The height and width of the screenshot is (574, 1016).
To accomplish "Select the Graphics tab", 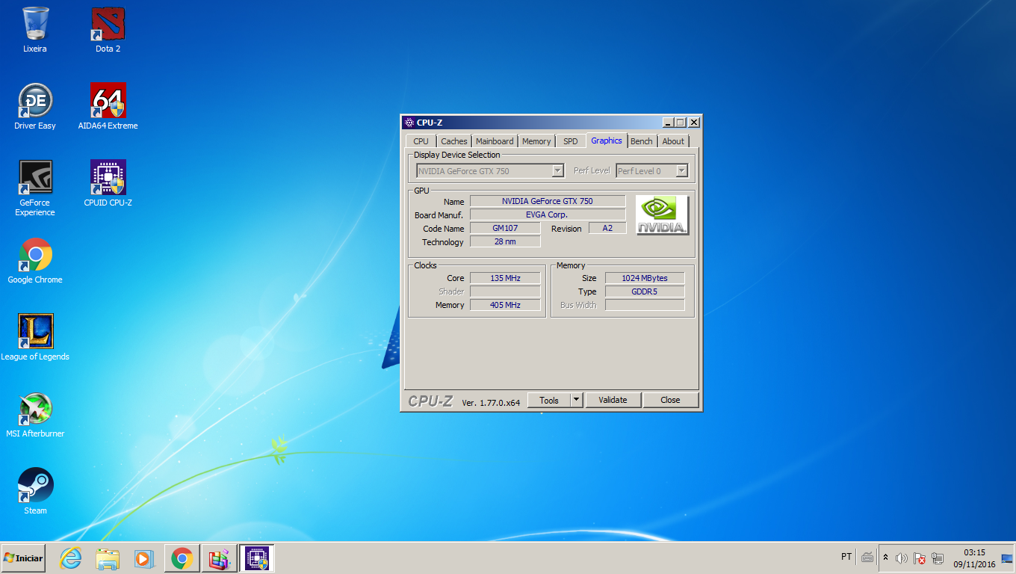I will [x=607, y=141].
